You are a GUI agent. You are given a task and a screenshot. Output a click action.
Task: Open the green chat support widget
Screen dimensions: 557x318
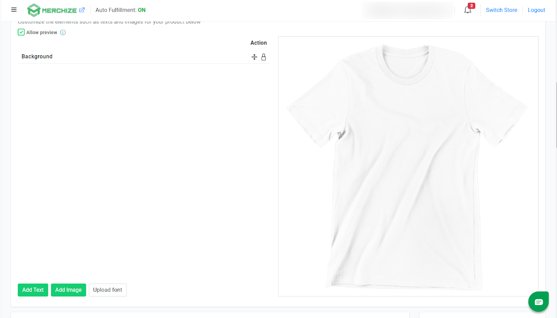538,302
